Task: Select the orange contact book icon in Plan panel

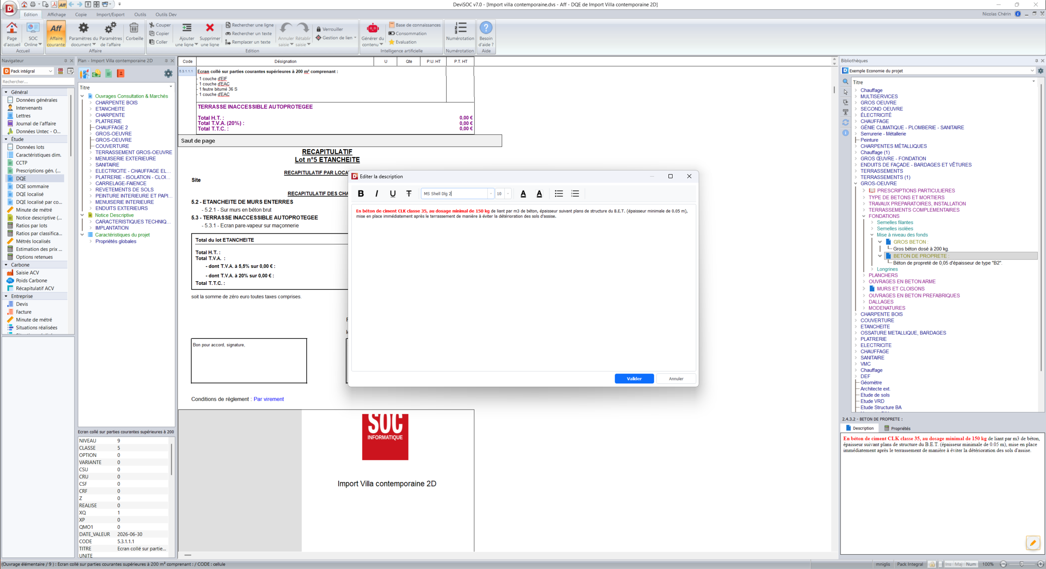Action: (x=121, y=74)
